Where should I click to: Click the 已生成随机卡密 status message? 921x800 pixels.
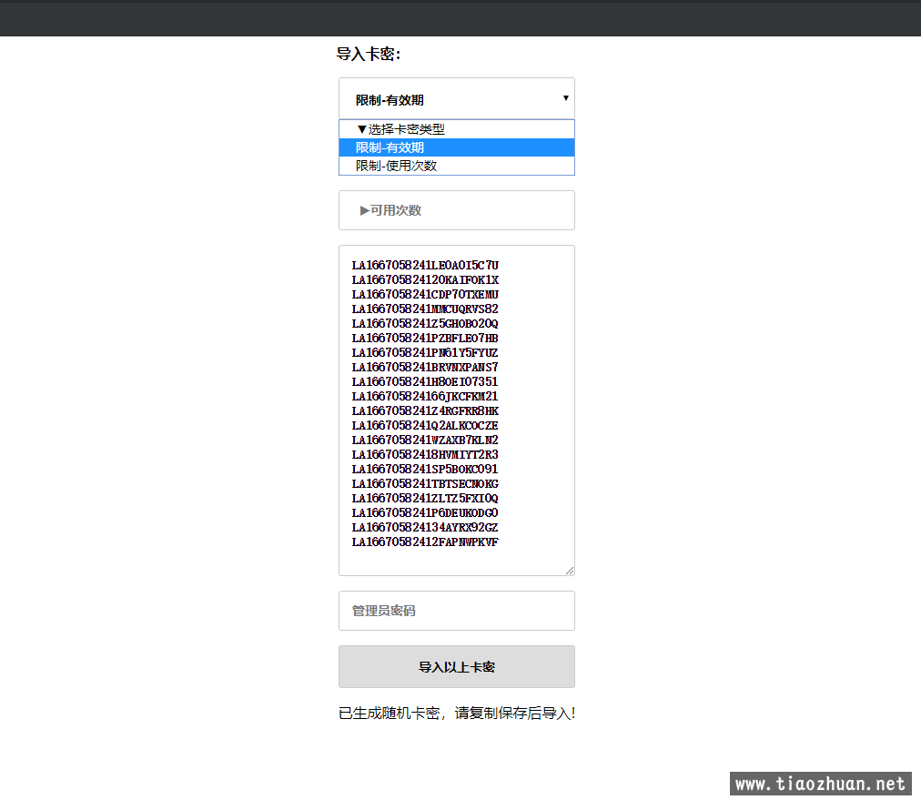point(456,714)
